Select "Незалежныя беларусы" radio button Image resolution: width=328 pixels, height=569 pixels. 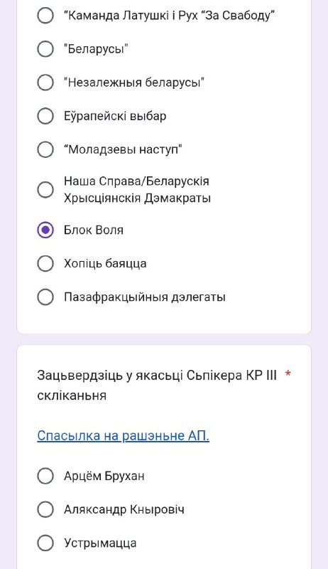(45, 83)
